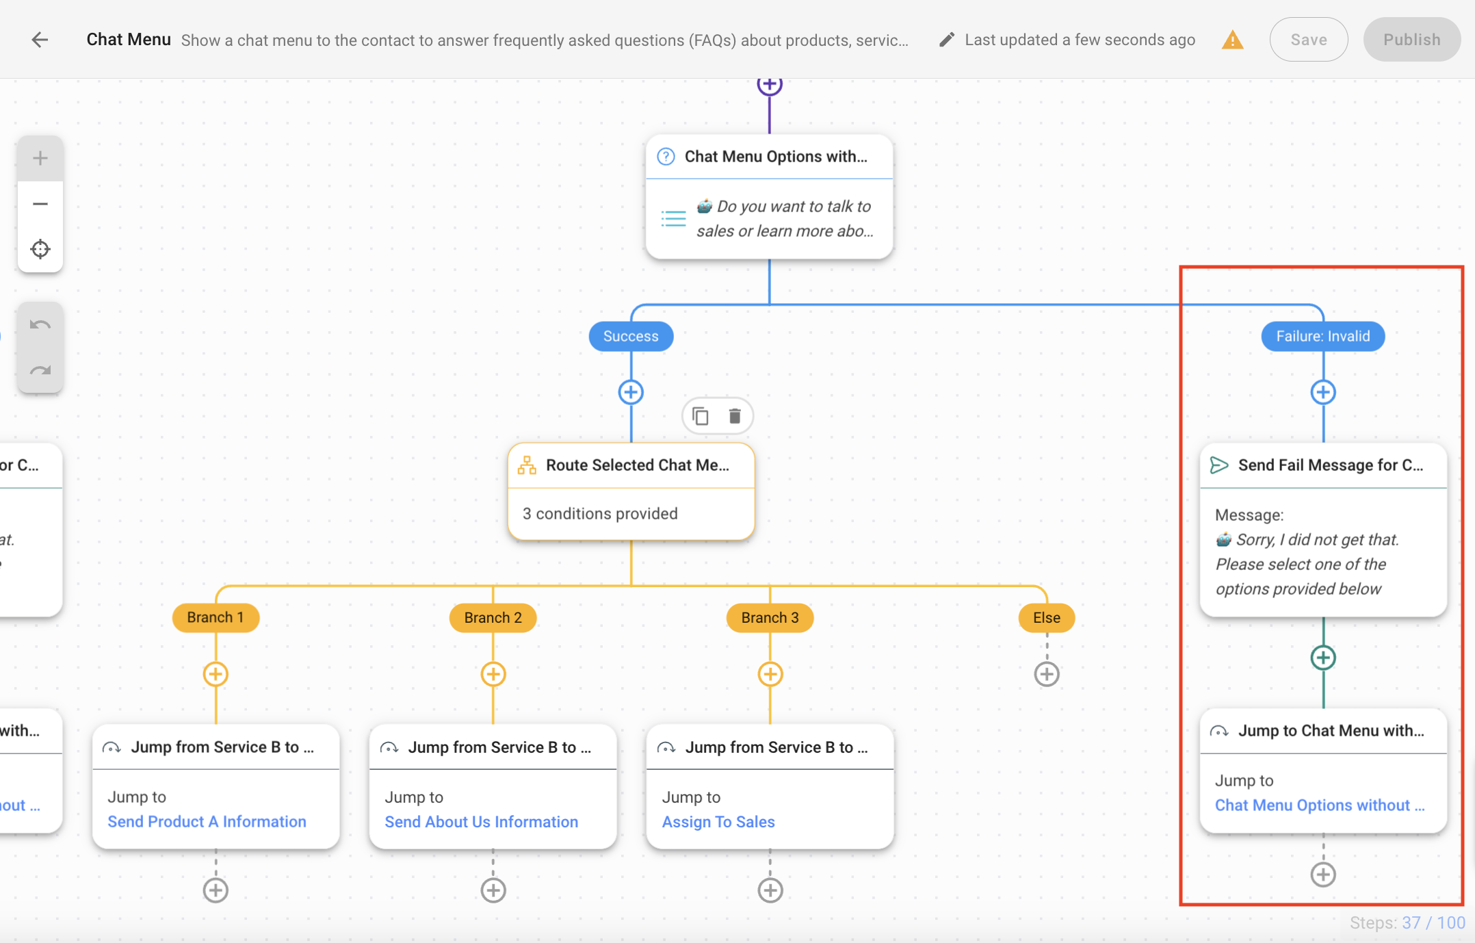Click the back navigation arrow
The height and width of the screenshot is (943, 1475).
[x=39, y=39]
